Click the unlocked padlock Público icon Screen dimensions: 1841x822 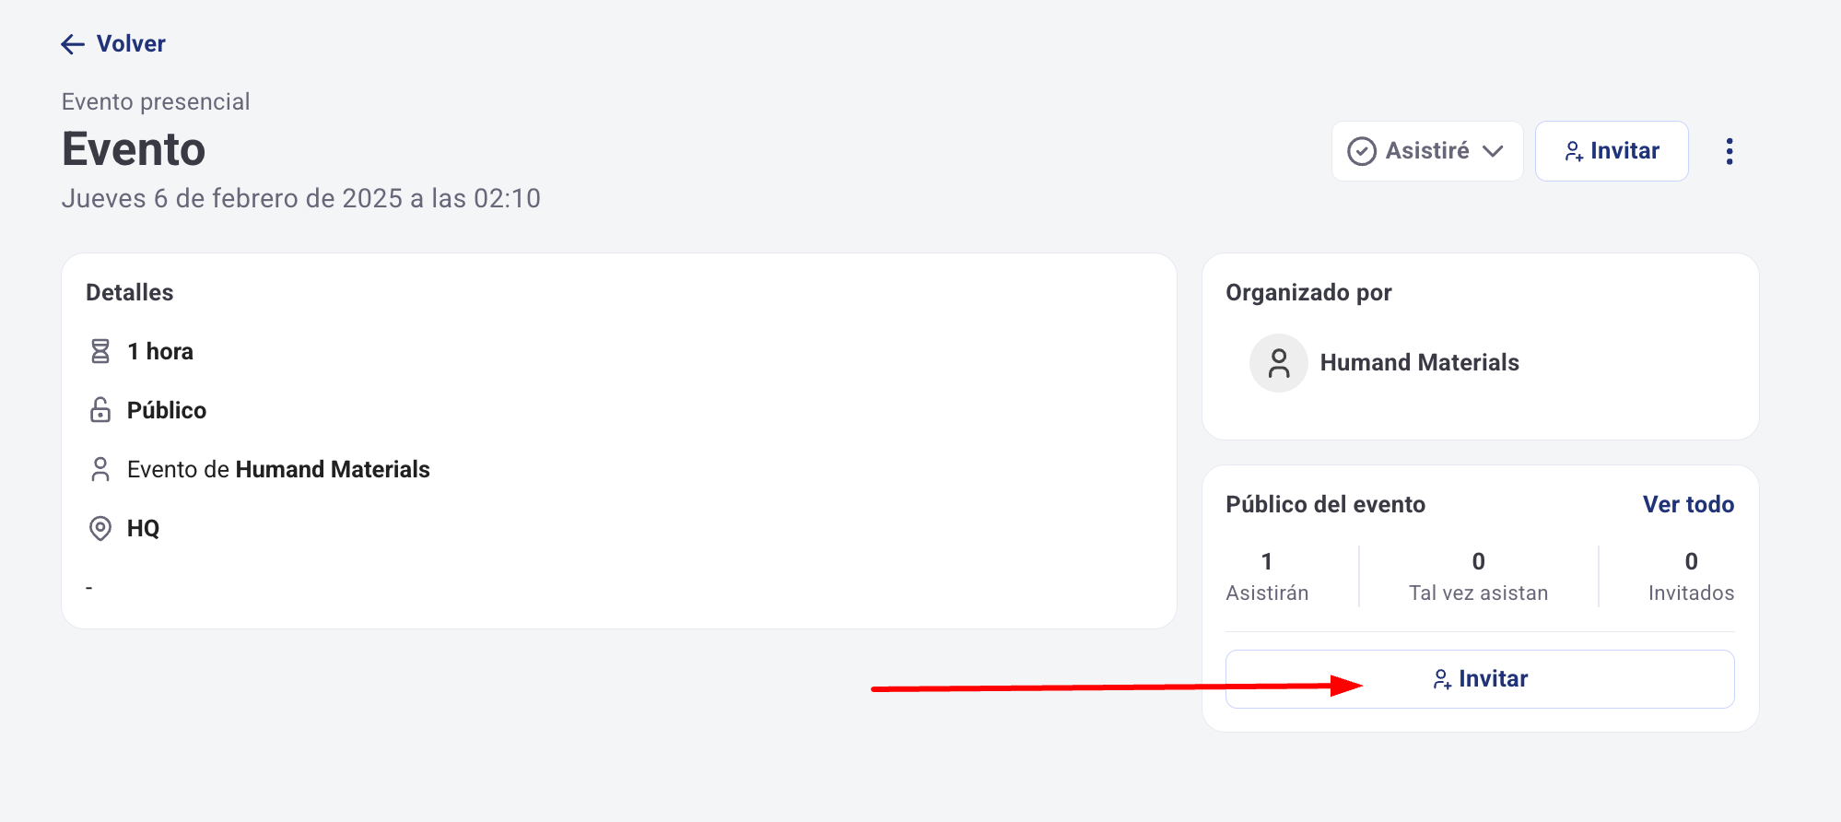click(x=100, y=410)
